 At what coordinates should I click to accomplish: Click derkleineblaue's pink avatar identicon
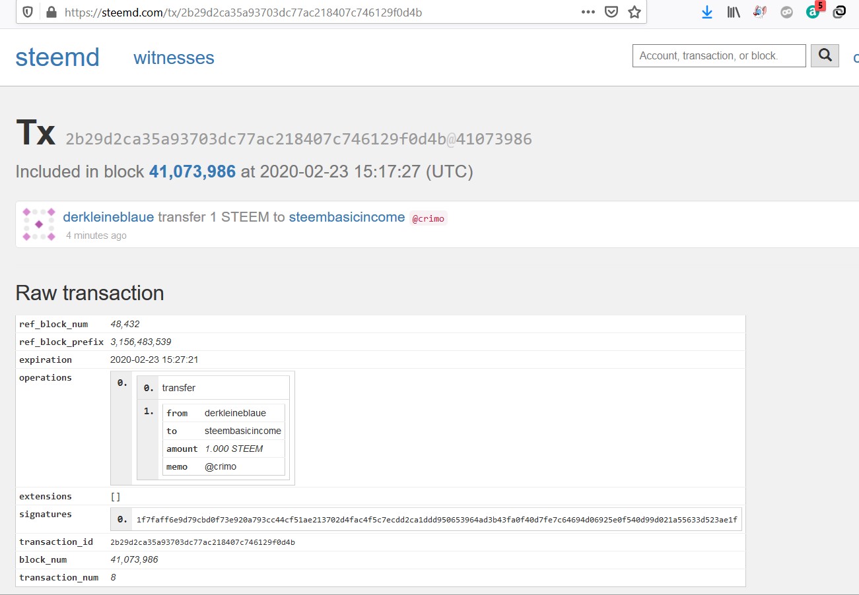[39, 224]
